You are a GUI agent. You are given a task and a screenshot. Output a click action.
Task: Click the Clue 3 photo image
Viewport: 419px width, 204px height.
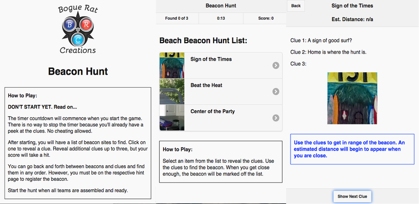coord(352,98)
